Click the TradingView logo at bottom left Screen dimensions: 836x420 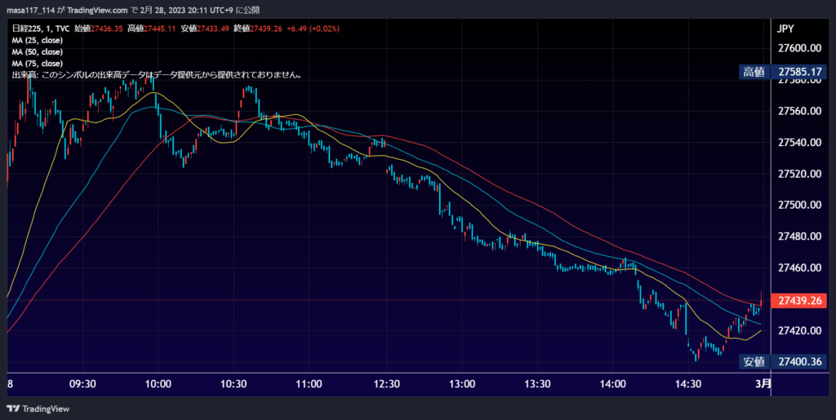pyautogui.click(x=38, y=409)
